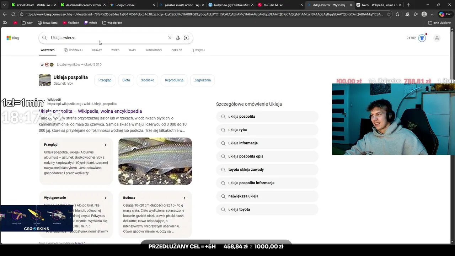Open the WIĘCEJ dropdown menu
Viewport: 455px width, 256px height.
click(x=198, y=50)
